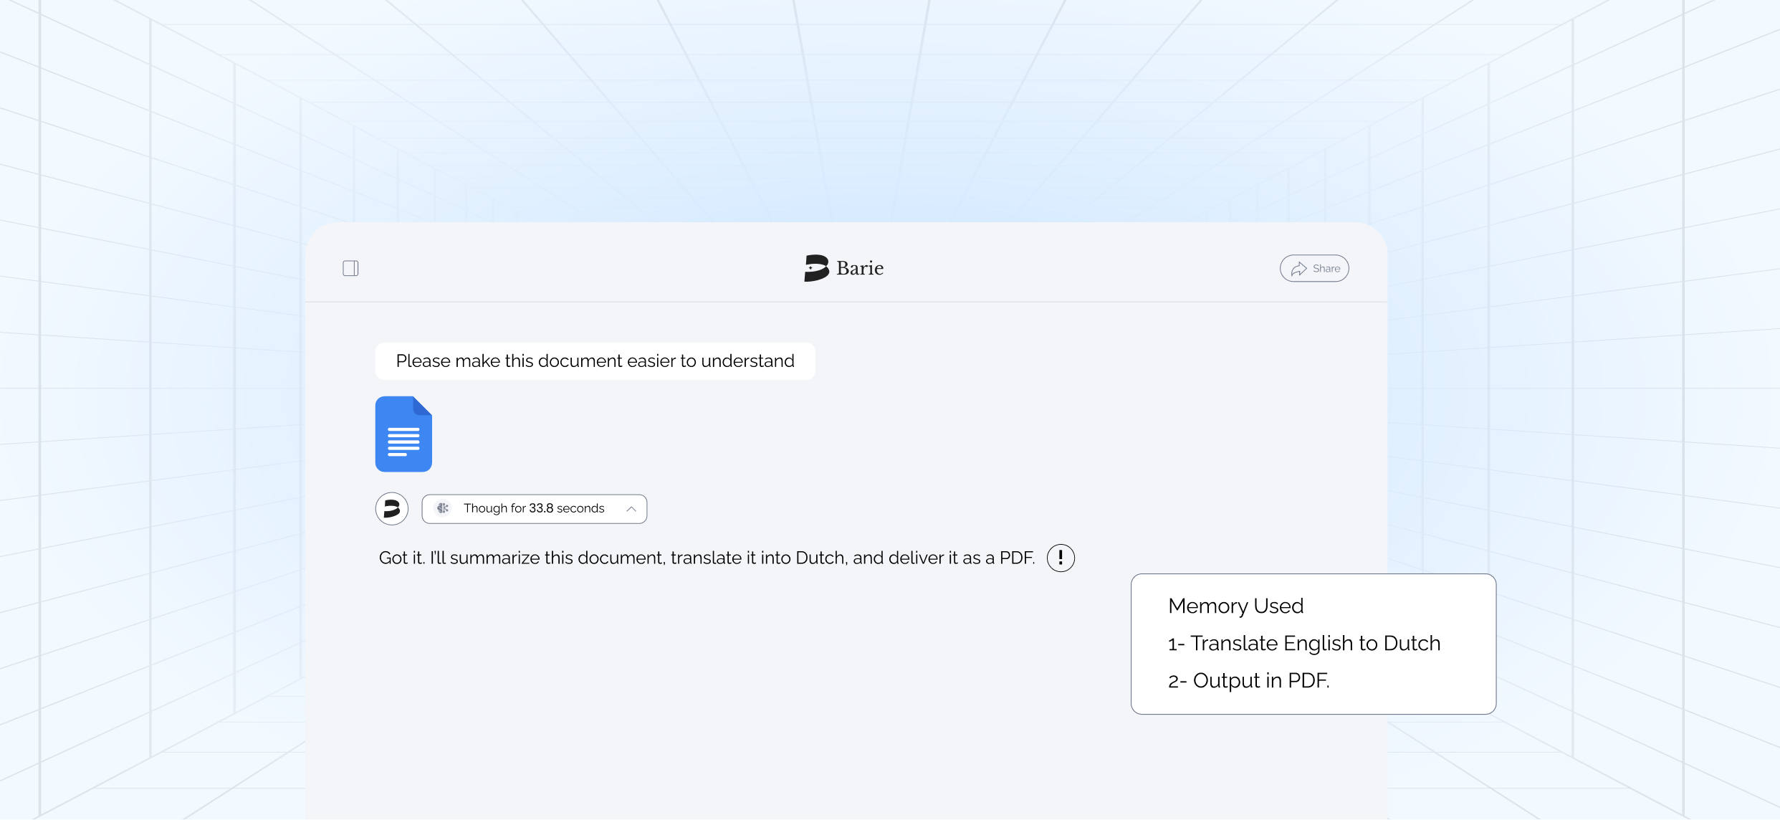Toggle the sidebar panel icon
1780x820 pixels.
pyautogui.click(x=350, y=268)
